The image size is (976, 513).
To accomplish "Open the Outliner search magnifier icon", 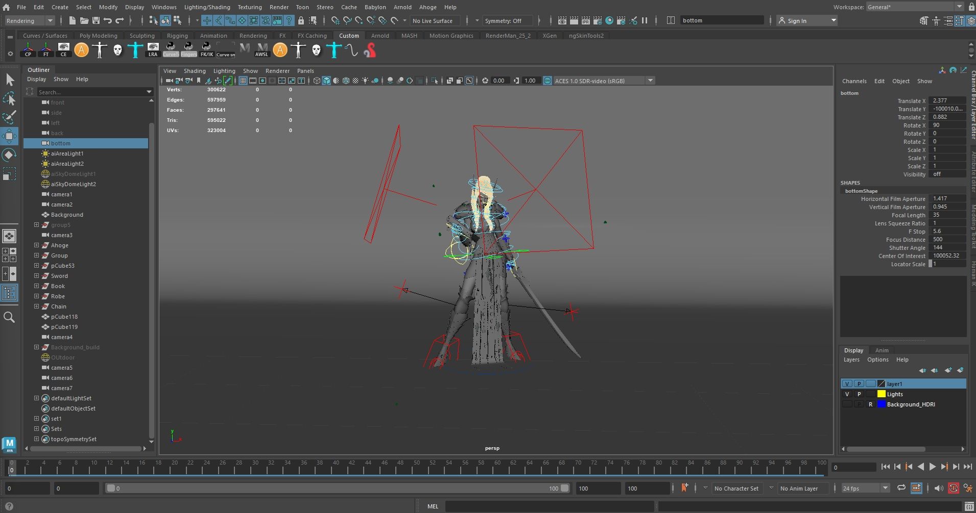I will [9, 318].
